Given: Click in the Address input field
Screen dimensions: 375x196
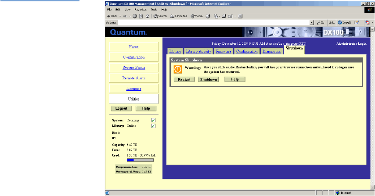Looking at the screenshot, I should click(213, 22).
